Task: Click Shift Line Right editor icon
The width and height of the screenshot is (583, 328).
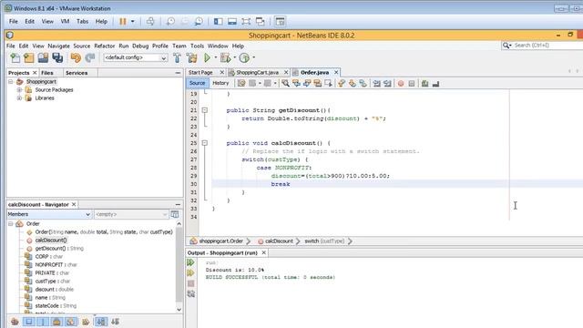Action: tap(387, 83)
